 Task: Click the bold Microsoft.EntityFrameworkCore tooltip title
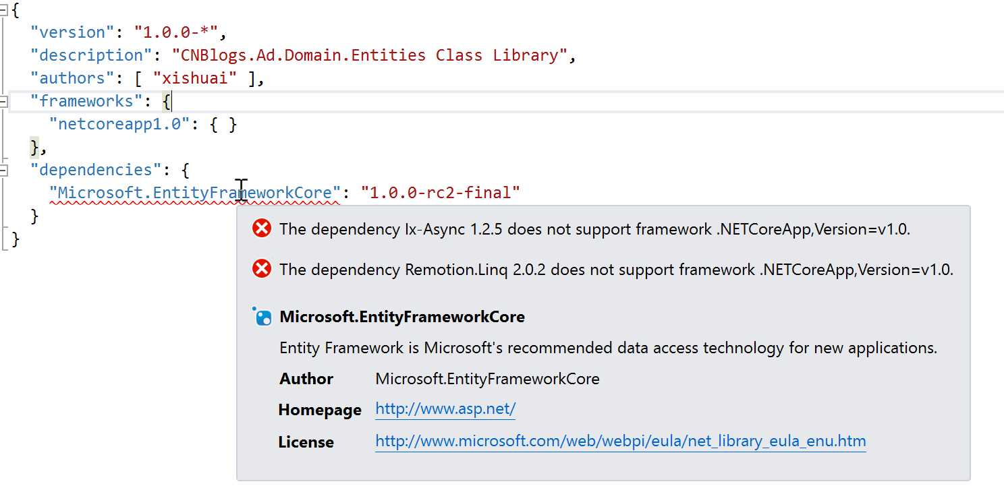coord(402,317)
